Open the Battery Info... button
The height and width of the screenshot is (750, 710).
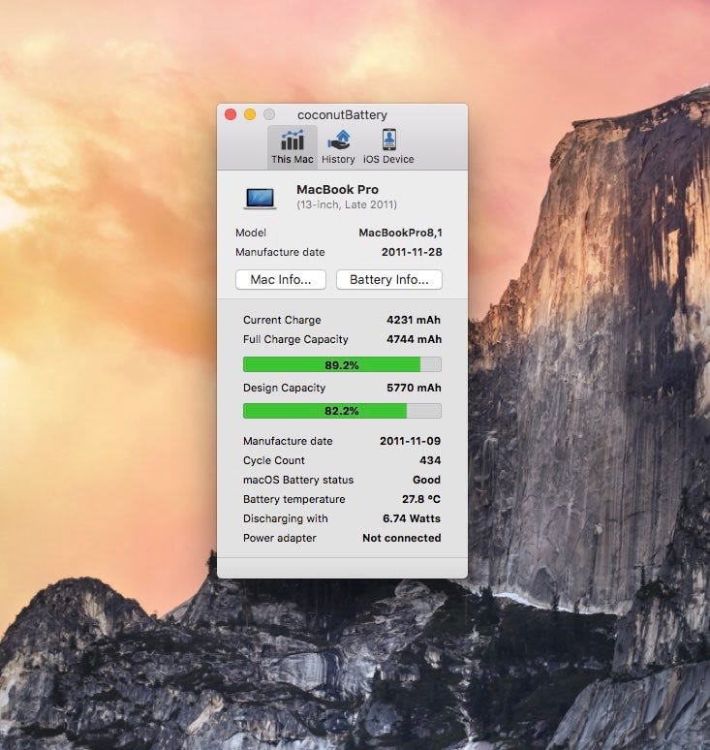[389, 279]
